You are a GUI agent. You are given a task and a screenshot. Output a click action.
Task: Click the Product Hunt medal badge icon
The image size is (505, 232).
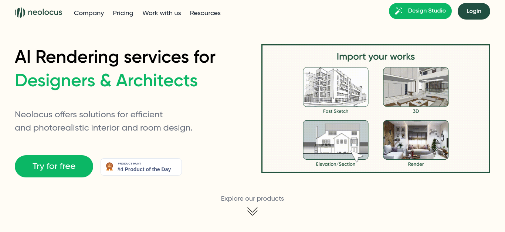(109, 167)
